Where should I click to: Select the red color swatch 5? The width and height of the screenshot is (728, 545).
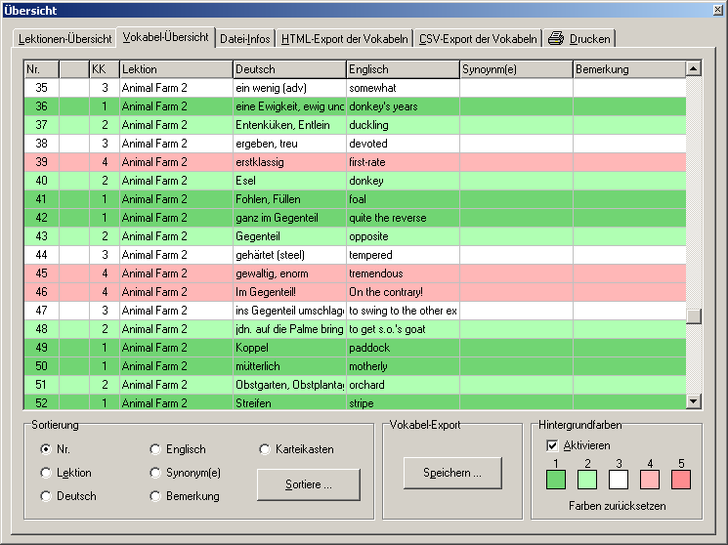[x=680, y=480]
